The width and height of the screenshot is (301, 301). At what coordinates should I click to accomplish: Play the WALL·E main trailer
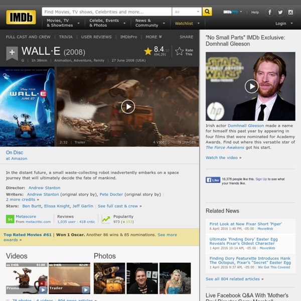coord(128,107)
